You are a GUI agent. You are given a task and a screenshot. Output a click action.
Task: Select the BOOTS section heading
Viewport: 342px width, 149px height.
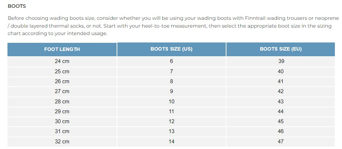(17, 6)
